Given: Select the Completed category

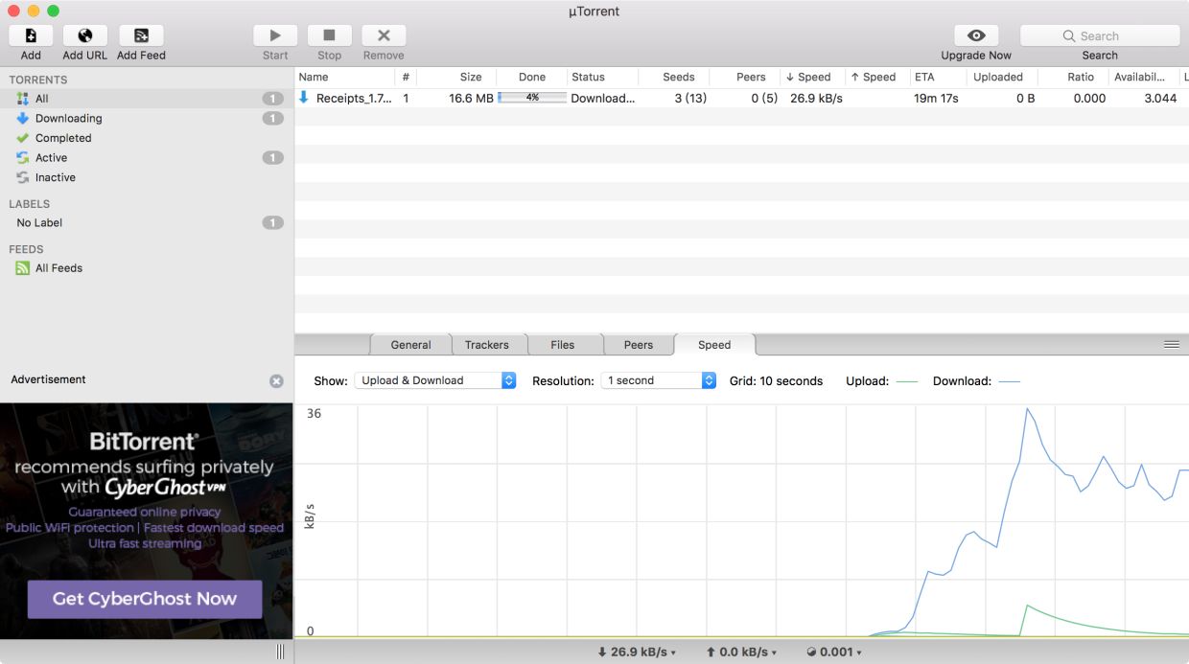Looking at the screenshot, I should (147, 138).
